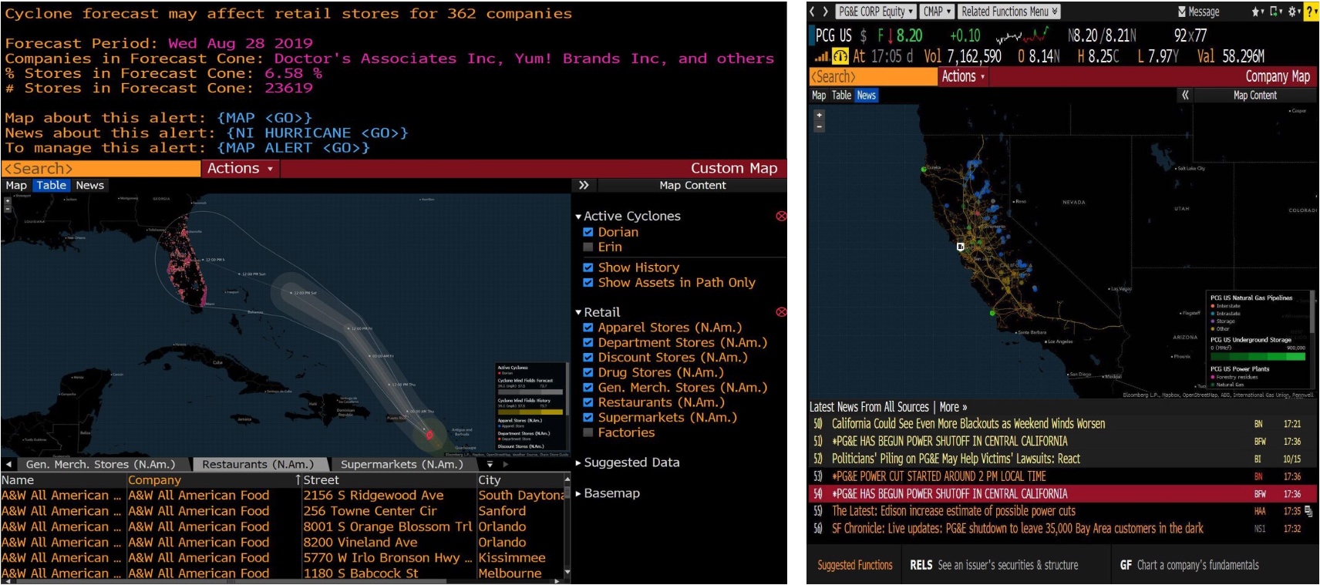Select Supermarkets (N.Am.) table tab

(402, 464)
